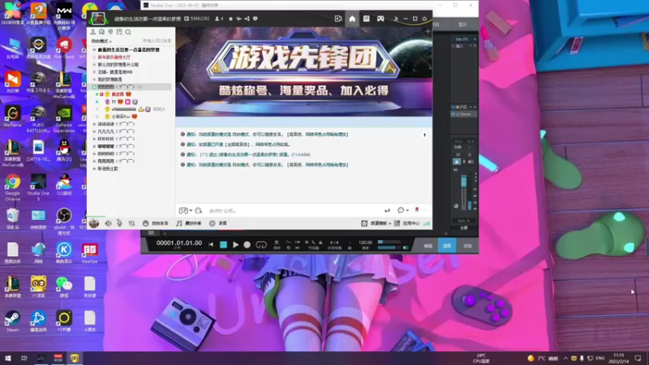This screenshot has width=649, height=365.
Task: Open the home tab in YY top bar
Action: [x=352, y=19]
